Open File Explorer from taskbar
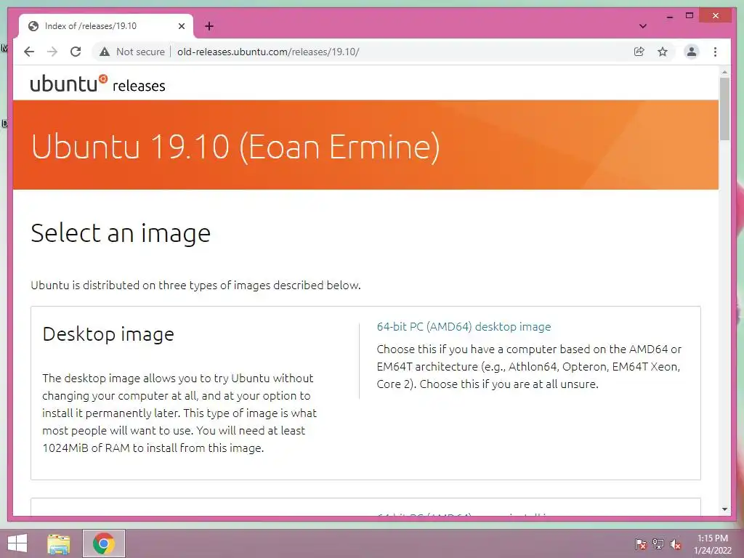The image size is (744, 558). [x=59, y=543]
